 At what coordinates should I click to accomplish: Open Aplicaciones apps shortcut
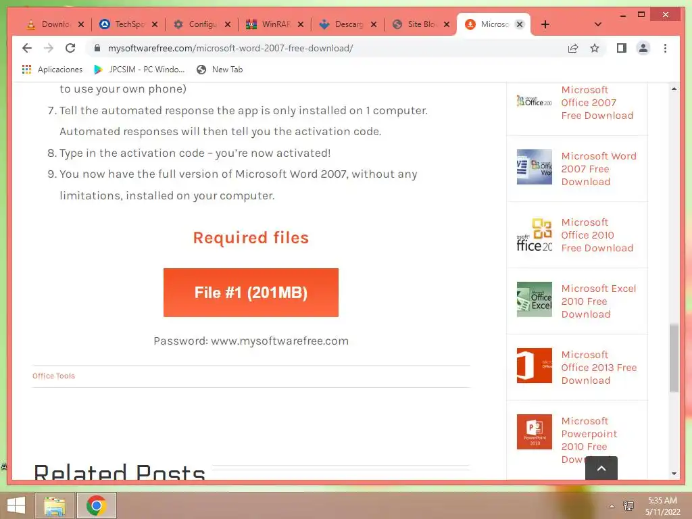[52, 70]
